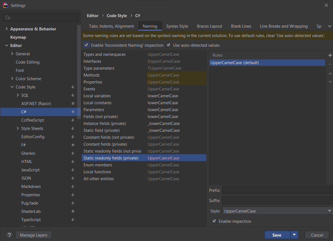
Task: Collapse the Code Style node
Action: (x=12, y=87)
